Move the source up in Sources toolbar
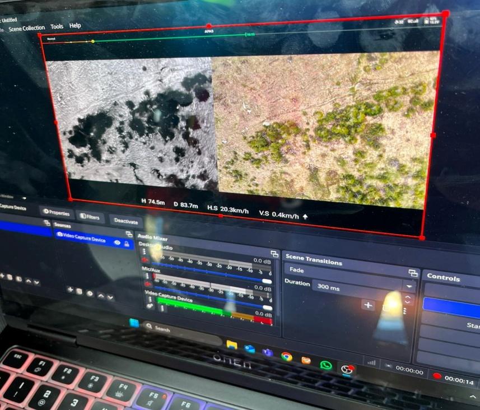 pyautogui.click(x=101, y=296)
